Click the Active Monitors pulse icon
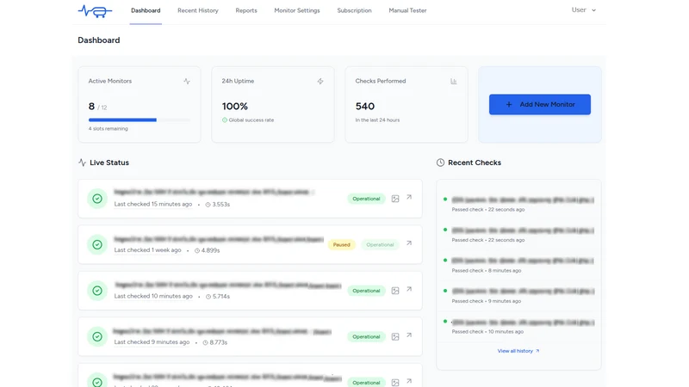 pyautogui.click(x=187, y=81)
